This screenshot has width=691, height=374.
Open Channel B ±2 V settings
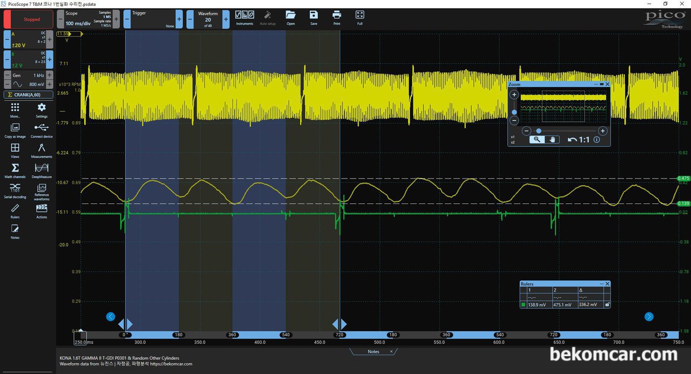[x=28, y=59]
